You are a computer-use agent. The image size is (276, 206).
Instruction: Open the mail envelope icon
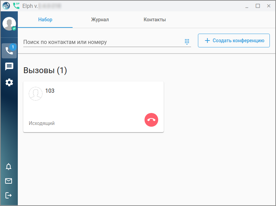[x=9, y=181]
